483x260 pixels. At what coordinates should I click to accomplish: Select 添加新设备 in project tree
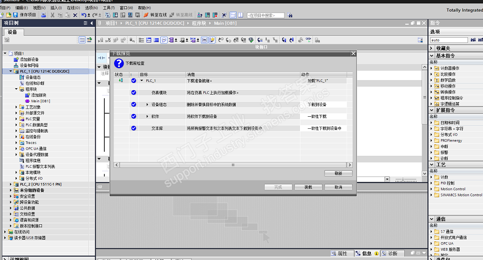coord(29,59)
